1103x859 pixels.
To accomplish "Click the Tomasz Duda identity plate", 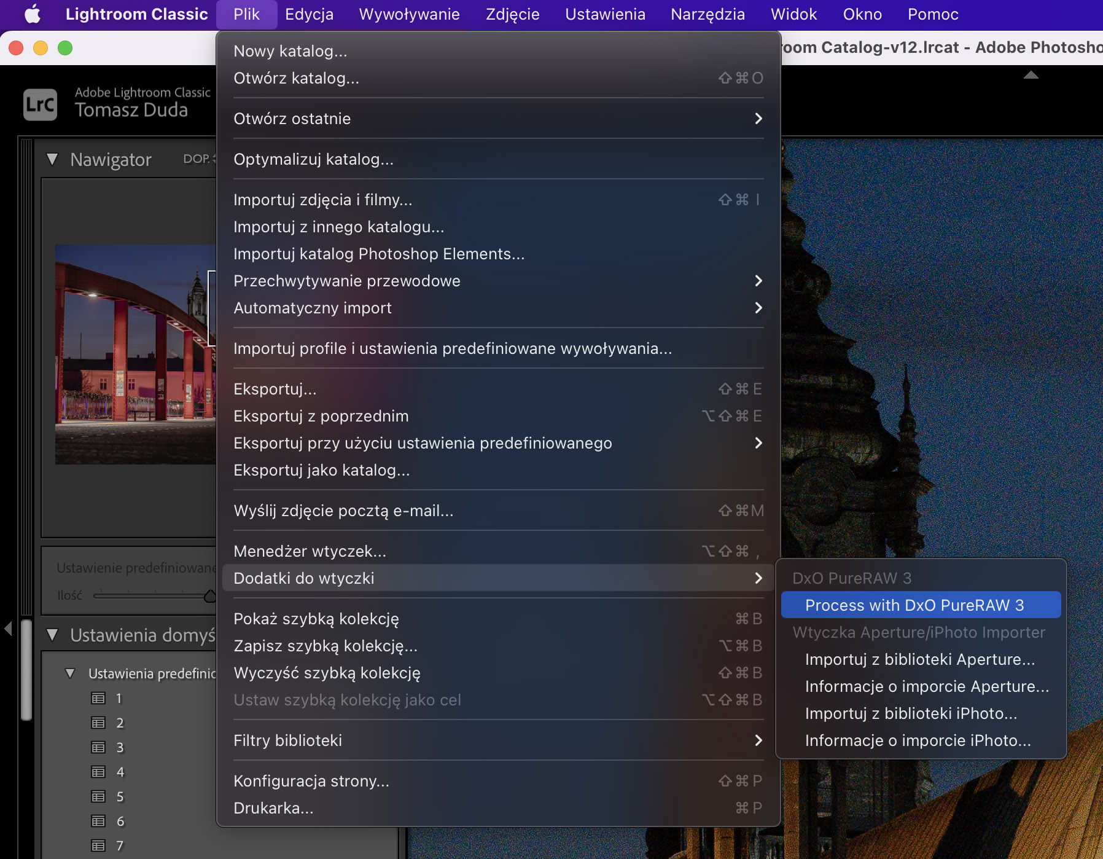I will point(131,111).
